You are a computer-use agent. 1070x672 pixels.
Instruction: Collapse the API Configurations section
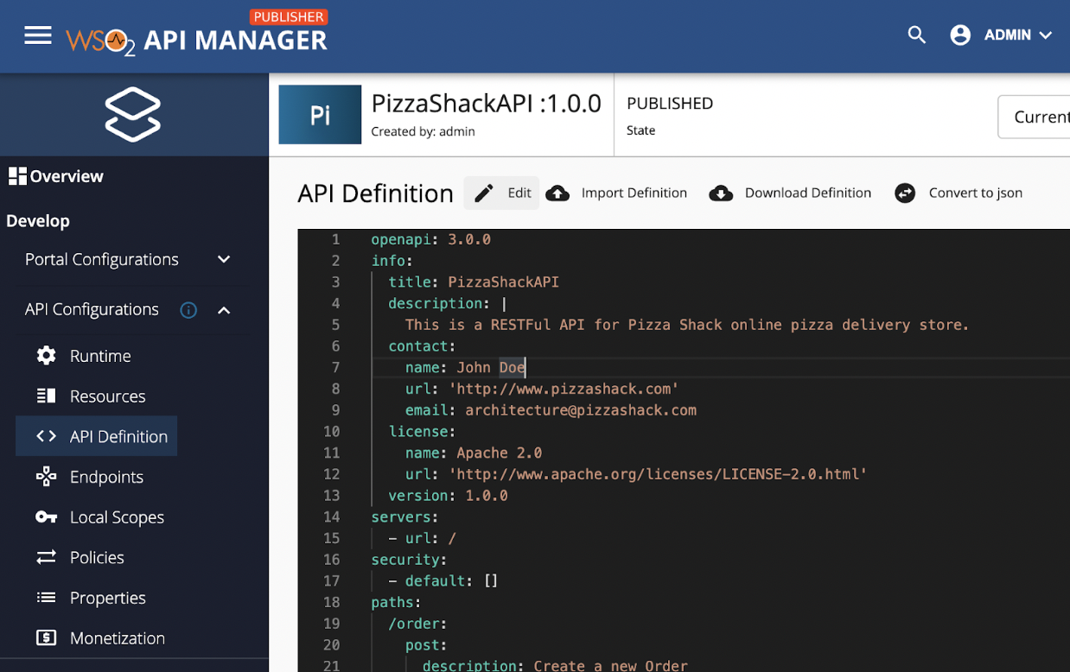[x=223, y=309]
